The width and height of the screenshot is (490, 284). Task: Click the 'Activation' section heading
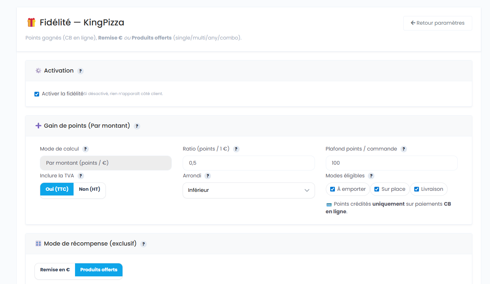pos(59,71)
